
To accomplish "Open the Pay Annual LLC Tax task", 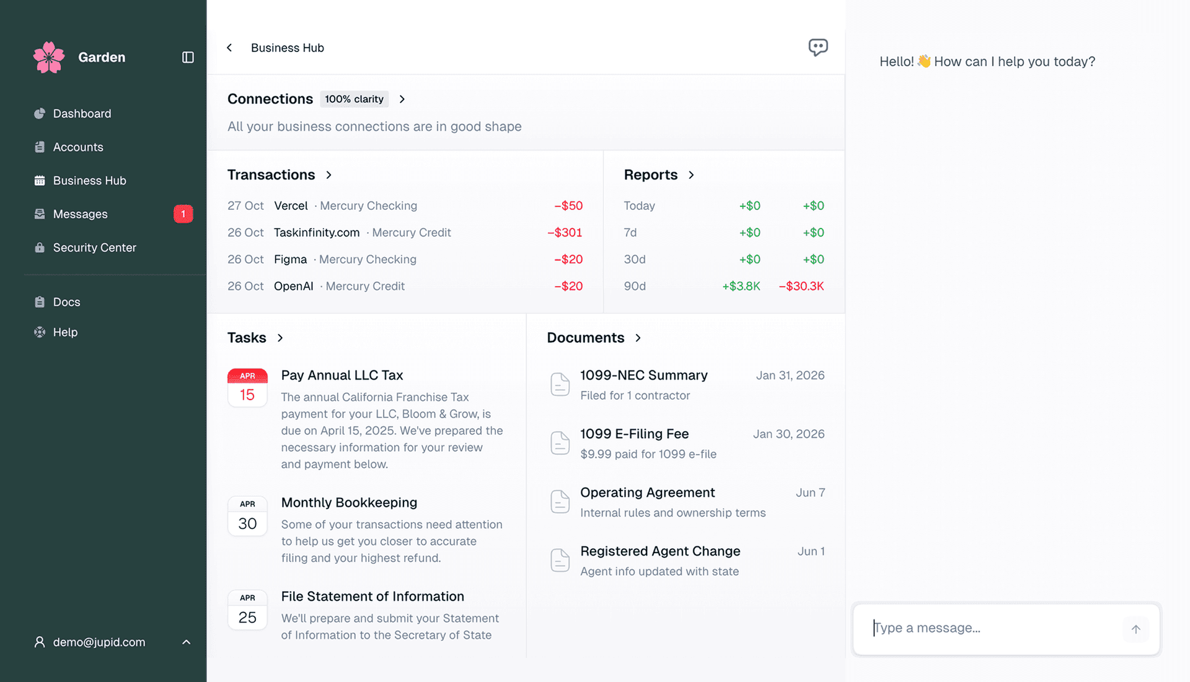I will point(342,375).
